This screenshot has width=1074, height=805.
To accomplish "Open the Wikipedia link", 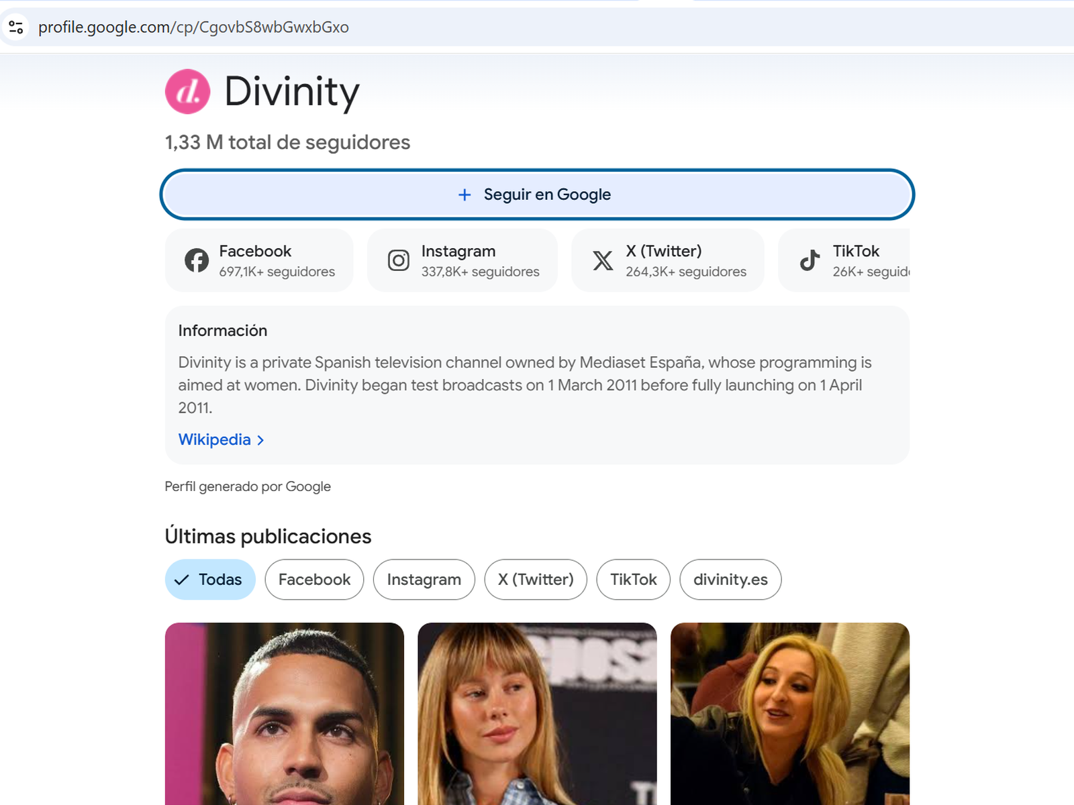I will click(214, 439).
